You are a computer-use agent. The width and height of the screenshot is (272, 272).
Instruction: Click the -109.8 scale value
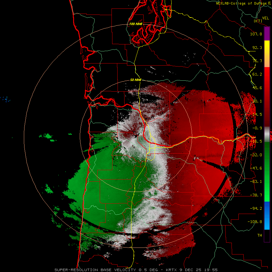(x=255, y=222)
